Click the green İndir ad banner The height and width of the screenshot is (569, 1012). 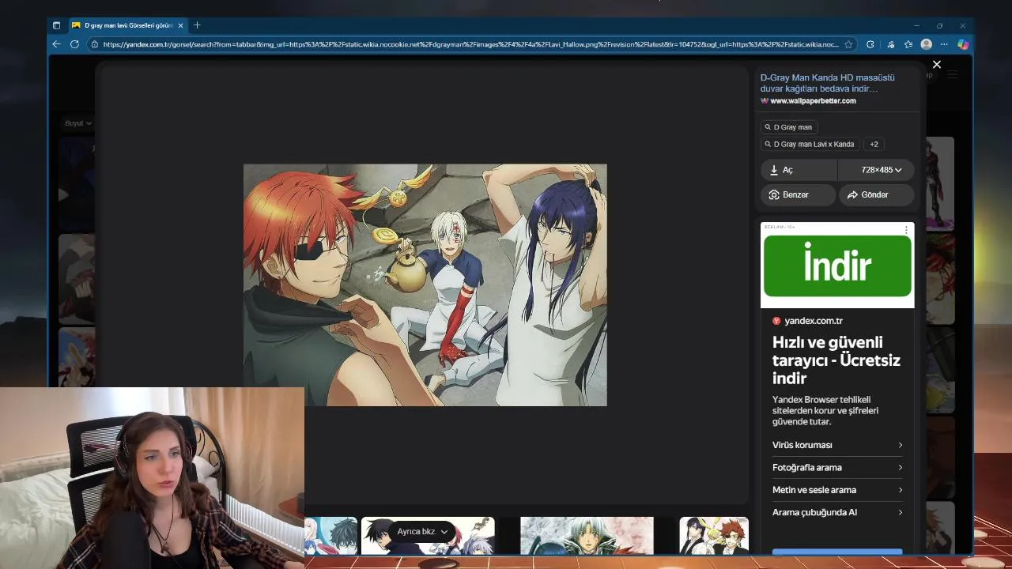[x=837, y=266]
